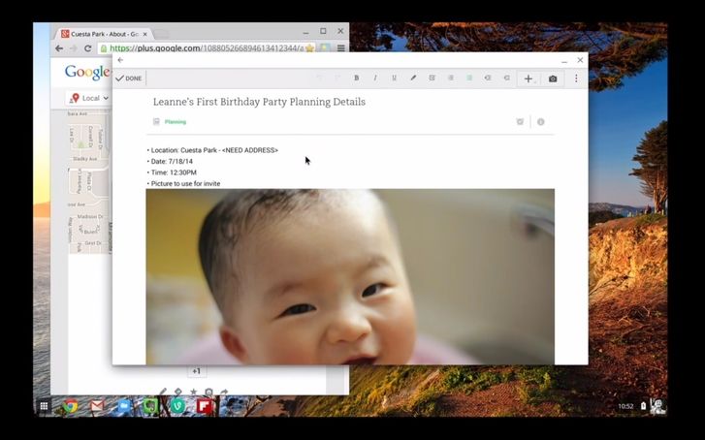Click the green bulleted list icon
This screenshot has width=705, height=440.
point(469,79)
